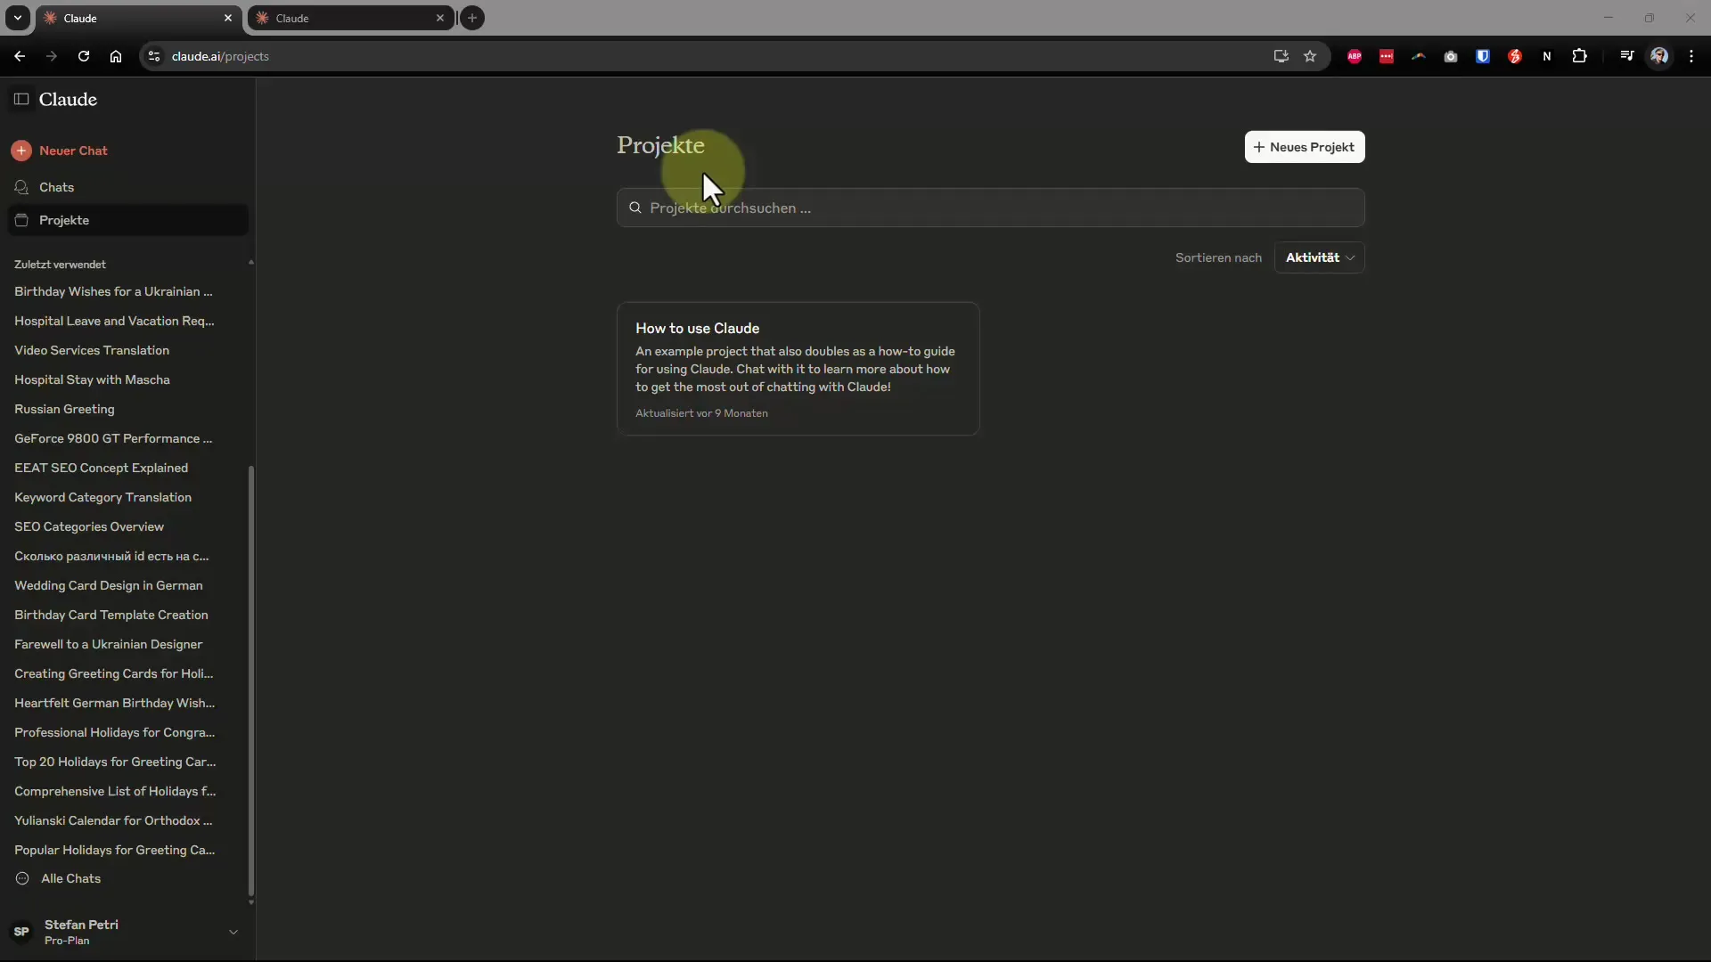Click the sidebar chat list scrollbar

[251, 681]
